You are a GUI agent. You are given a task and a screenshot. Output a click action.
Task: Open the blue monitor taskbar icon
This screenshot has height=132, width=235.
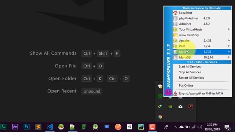pyautogui.click(x=107, y=127)
